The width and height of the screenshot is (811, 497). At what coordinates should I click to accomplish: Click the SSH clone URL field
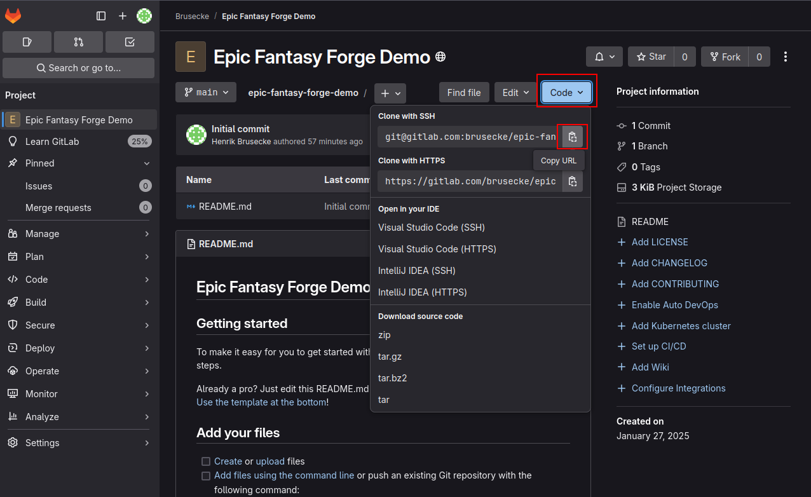470,137
